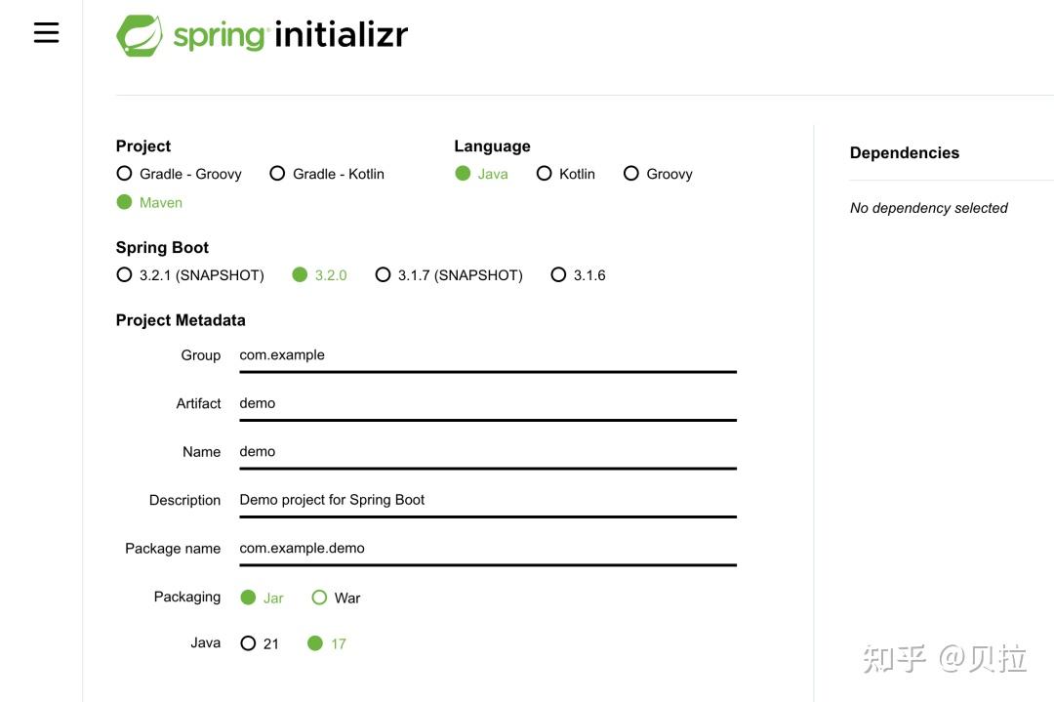Click 'No dependency selected' text

pyautogui.click(x=928, y=208)
